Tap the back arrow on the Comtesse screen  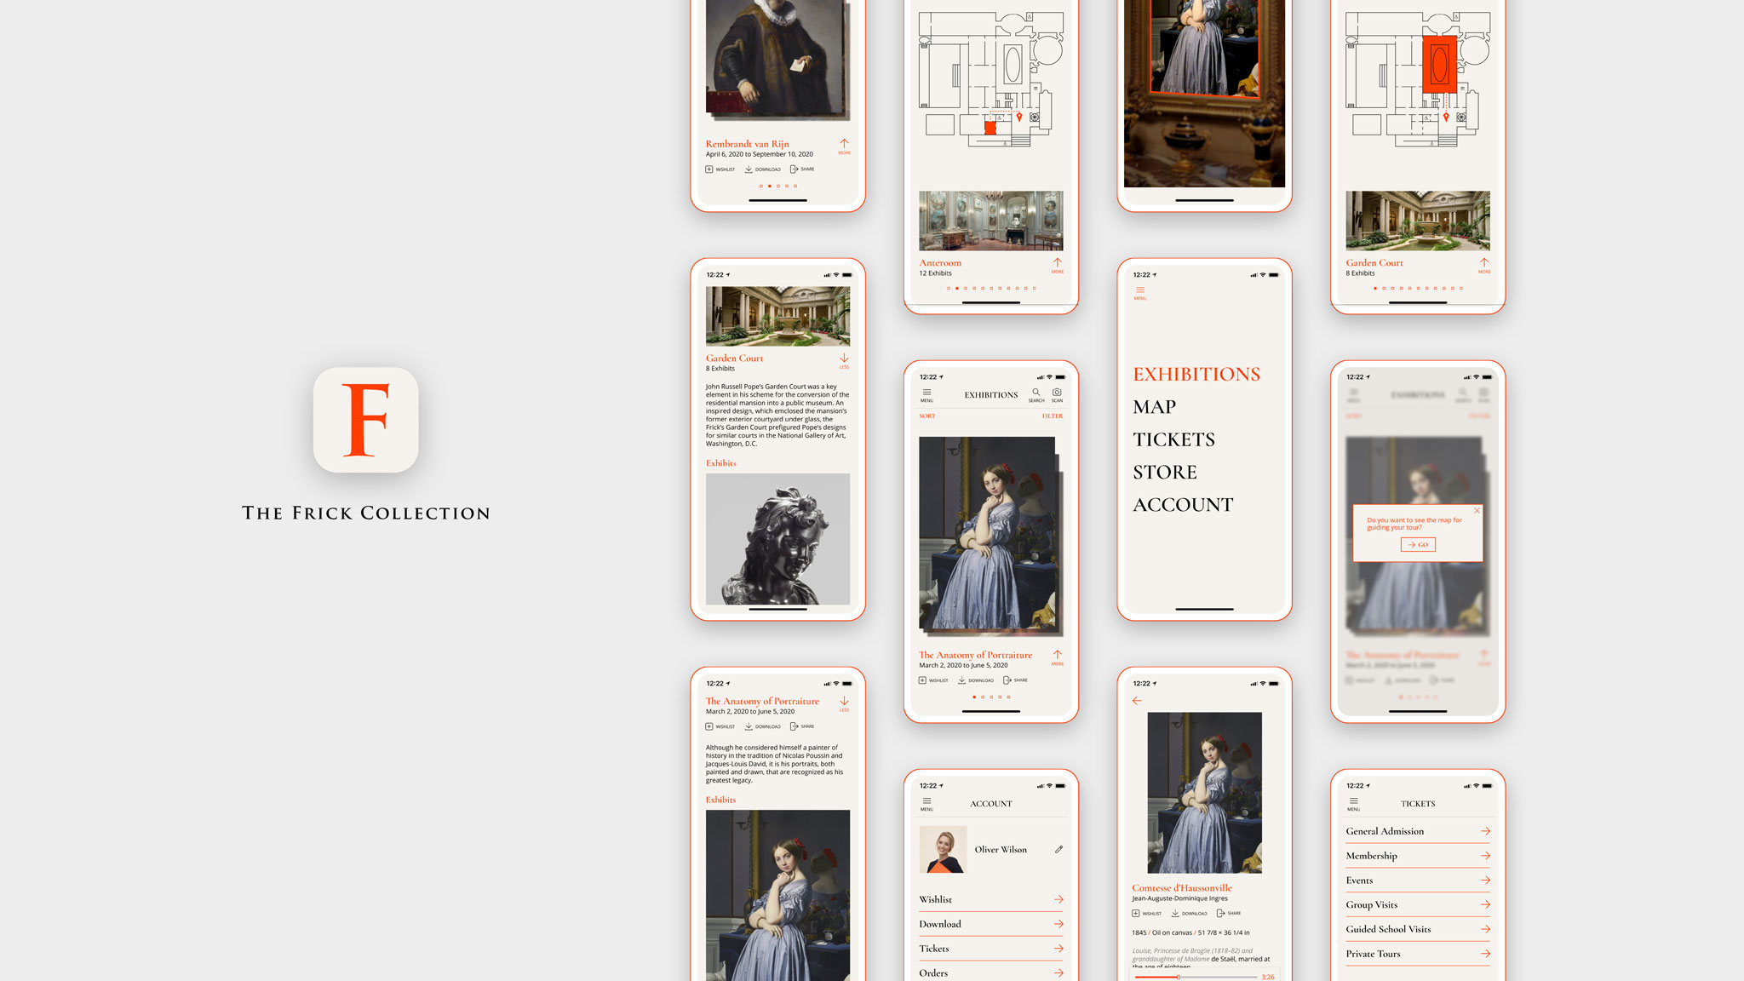click(x=1137, y=700)
